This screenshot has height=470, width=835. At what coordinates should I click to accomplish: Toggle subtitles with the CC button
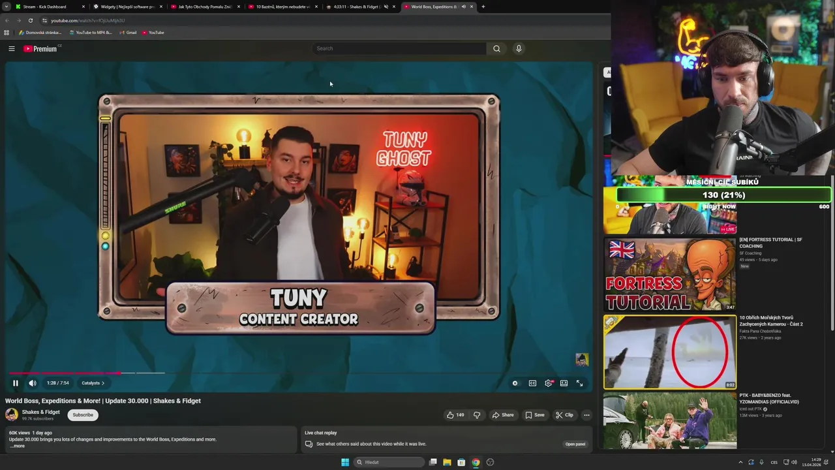point(532,383)
